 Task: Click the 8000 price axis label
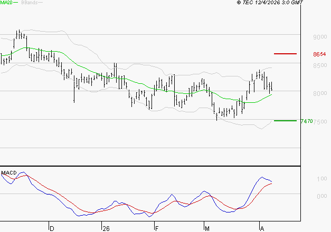coord(320,93)
